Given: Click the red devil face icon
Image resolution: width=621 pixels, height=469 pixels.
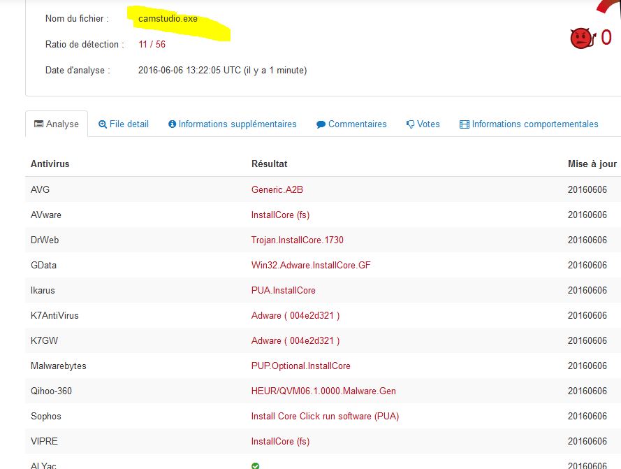Looking at the screenshot, I should point(581,38).
